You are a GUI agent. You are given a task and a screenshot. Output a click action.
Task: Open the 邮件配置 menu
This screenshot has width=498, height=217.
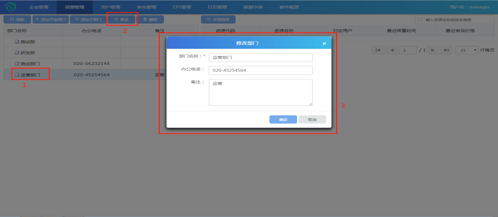(289, 7)
